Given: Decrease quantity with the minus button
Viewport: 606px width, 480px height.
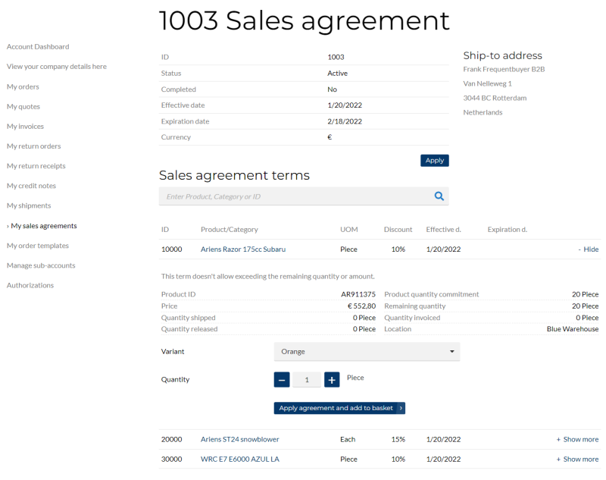Looking at the screenshot, I should 282,380.
